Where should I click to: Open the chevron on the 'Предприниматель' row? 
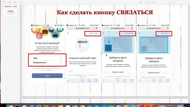61,63
